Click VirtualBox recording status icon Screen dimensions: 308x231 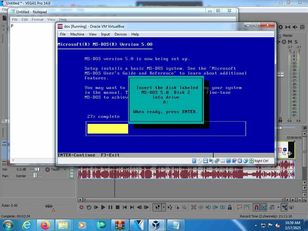(234, 161)
